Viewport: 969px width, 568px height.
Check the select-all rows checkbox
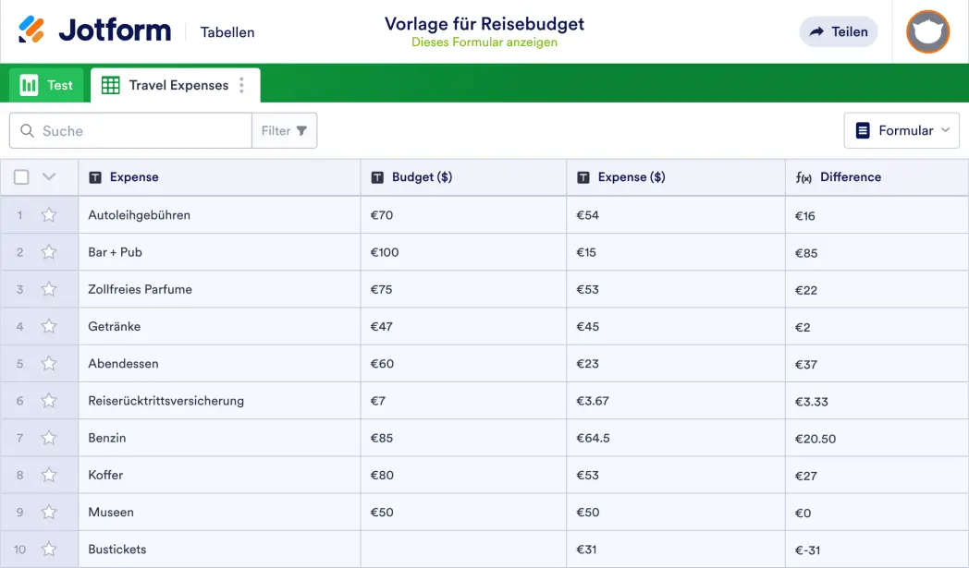click(21, 177)
